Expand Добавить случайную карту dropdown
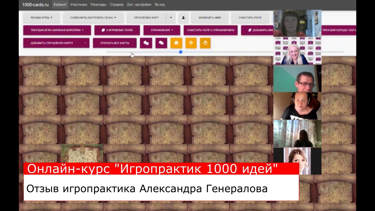 [x=56, y=43]
